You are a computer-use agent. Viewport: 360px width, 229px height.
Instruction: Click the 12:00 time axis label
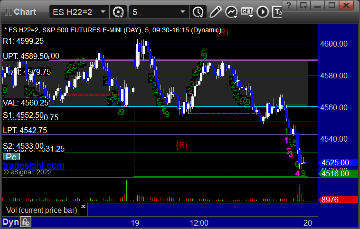coord(199,223)
